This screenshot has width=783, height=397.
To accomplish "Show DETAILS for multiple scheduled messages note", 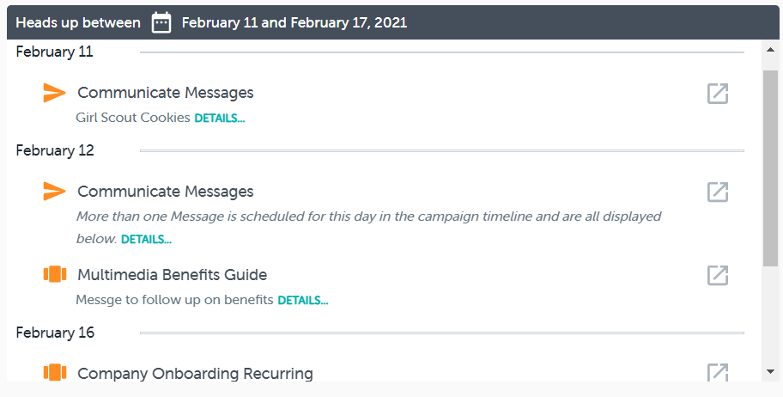I will (x=146, y=240).
